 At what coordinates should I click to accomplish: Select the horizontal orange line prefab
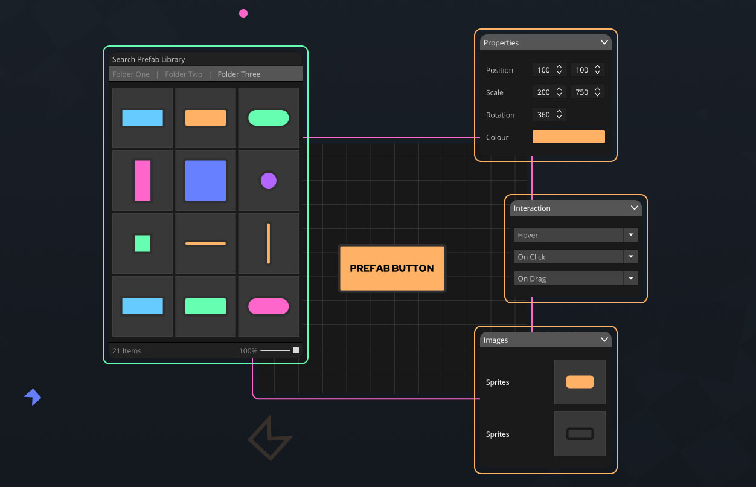pyautogui.click(x=205, y=243)
